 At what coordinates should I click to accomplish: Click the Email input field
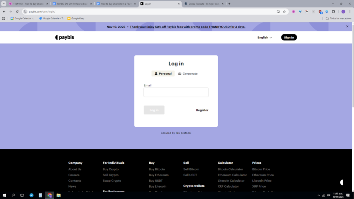[x=176, y=92]
